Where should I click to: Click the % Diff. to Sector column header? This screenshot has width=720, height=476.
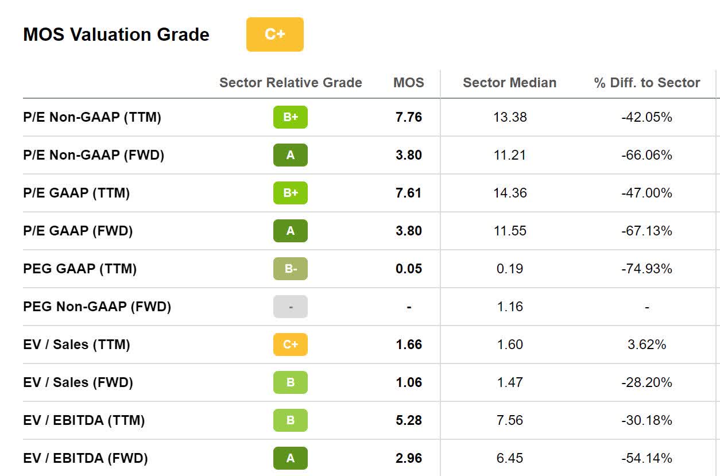647,83
